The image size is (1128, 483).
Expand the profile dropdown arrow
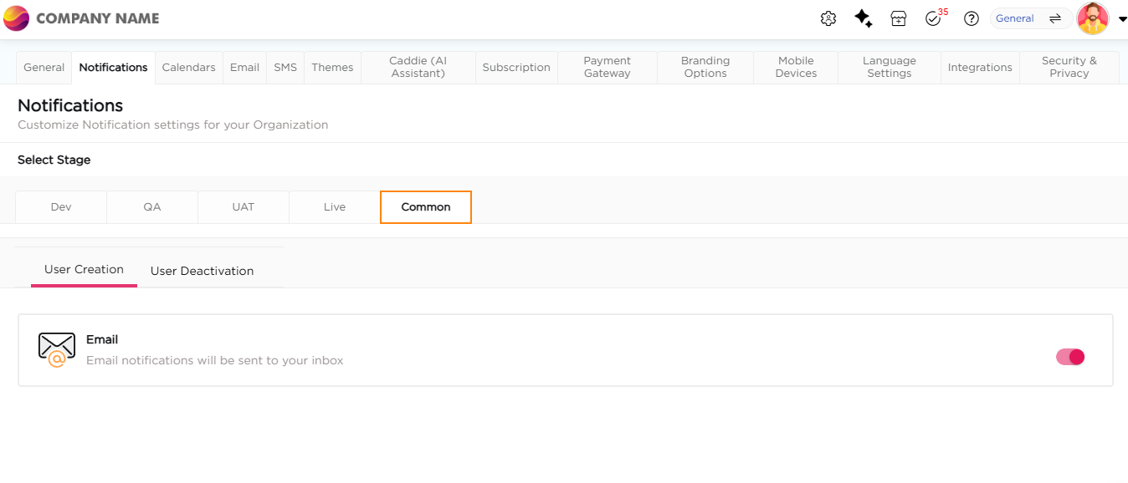[1122, 19]
